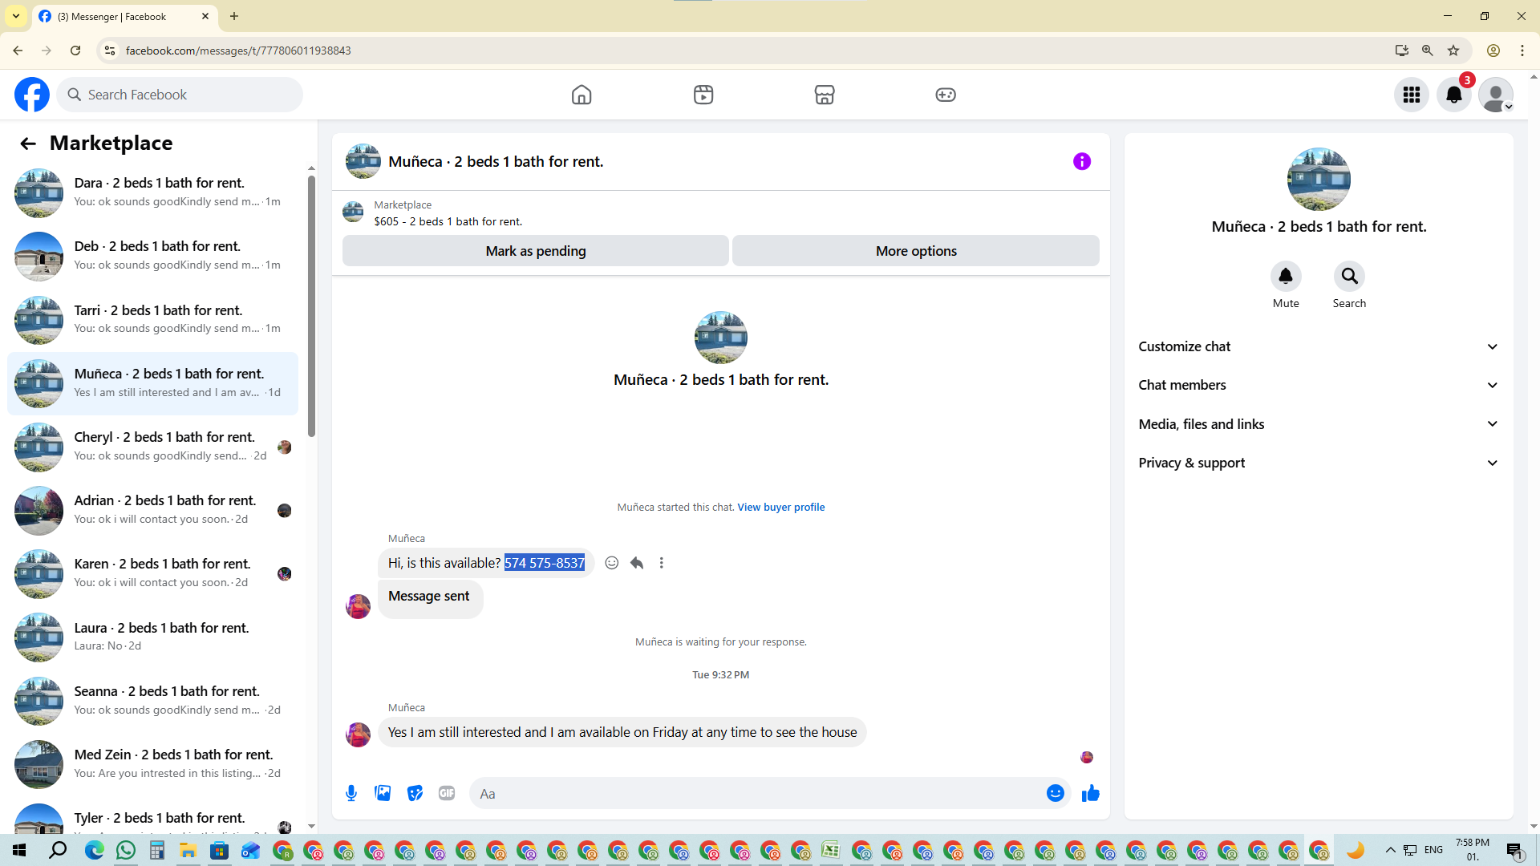Toggle the purple conversation information panel
This screenshot has height=866, width=1540.
pos(1081,162)
